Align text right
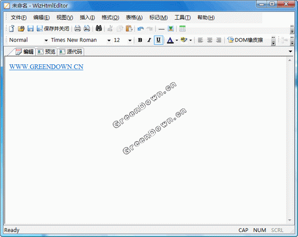The height and width of the screenshot is (237, 298). (x=219, y=40)
